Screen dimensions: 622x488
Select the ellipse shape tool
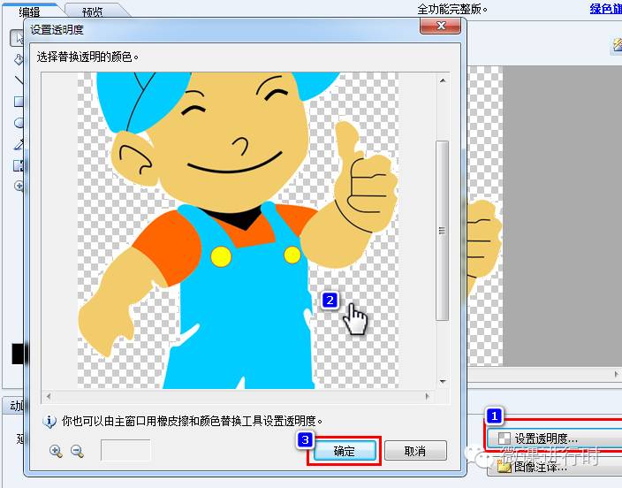click(19, 123)
